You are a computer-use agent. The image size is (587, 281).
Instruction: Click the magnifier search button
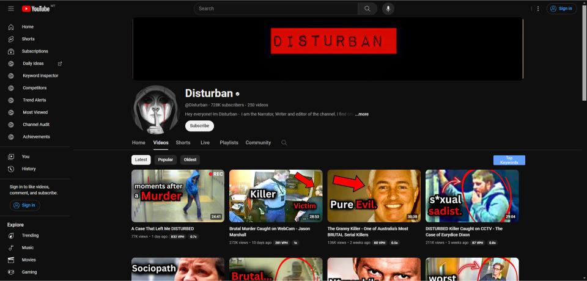coord(367,9)
